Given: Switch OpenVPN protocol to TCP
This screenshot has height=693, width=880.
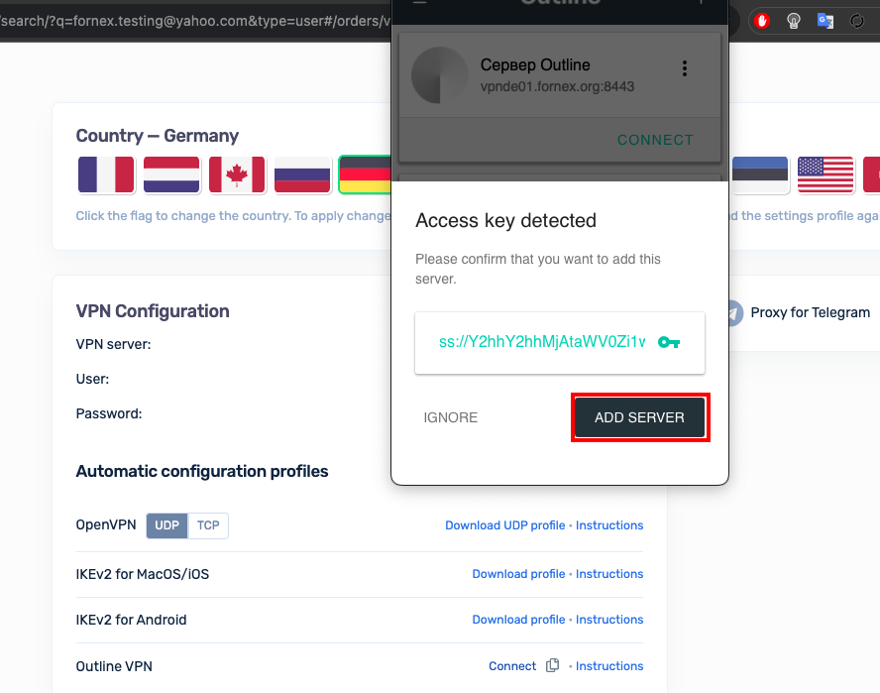Looking at the screenshot, I should click(208, 525).
